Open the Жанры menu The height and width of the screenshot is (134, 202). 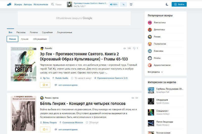[18, 4]
